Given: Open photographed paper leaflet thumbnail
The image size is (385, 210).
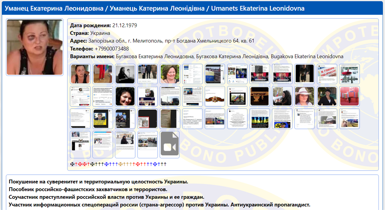Looking at the screenshot, I should click(x=170, y=119).
